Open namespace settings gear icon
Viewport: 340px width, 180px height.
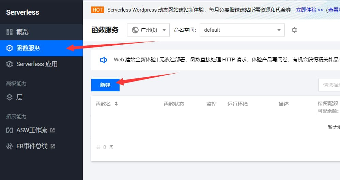[x=294, y=30]
